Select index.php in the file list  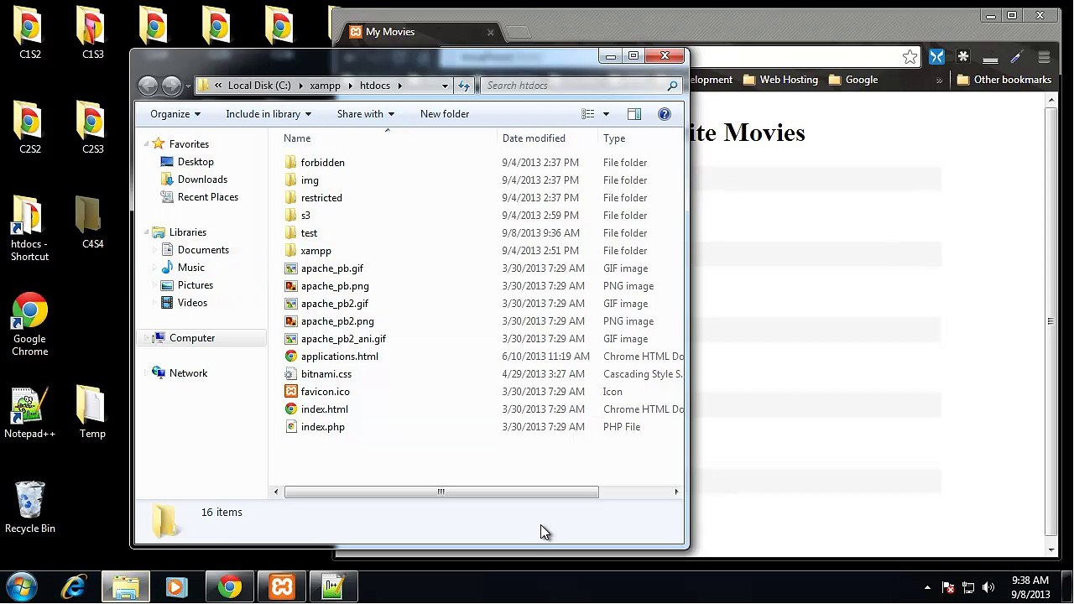point(323,427)
